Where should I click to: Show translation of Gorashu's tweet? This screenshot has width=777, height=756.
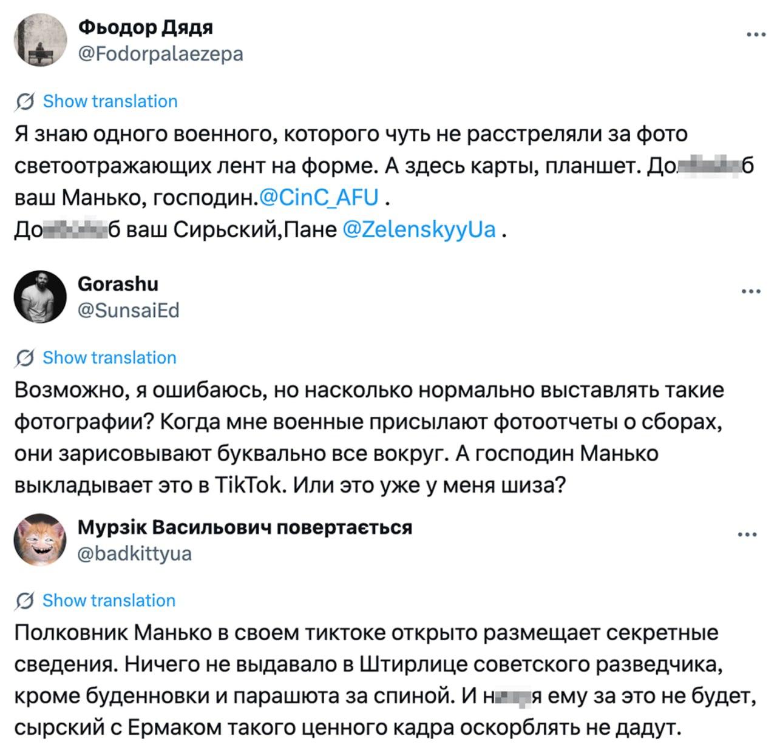click(109, 357)
